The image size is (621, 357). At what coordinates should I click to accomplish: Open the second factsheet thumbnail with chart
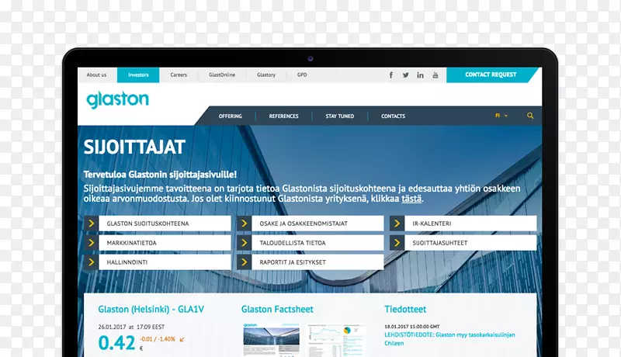click(x=336, y=340)
